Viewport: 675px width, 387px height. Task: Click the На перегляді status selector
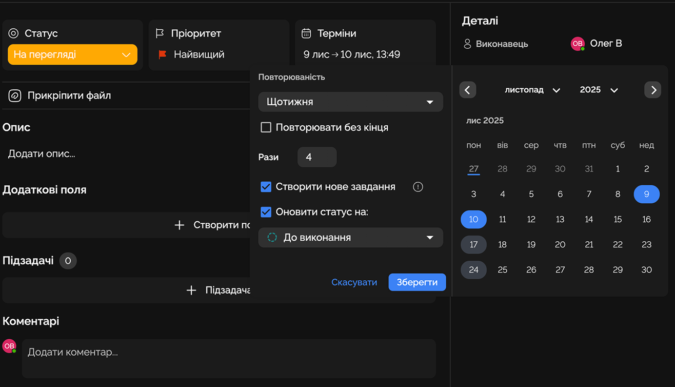click(x=72, y=54)
